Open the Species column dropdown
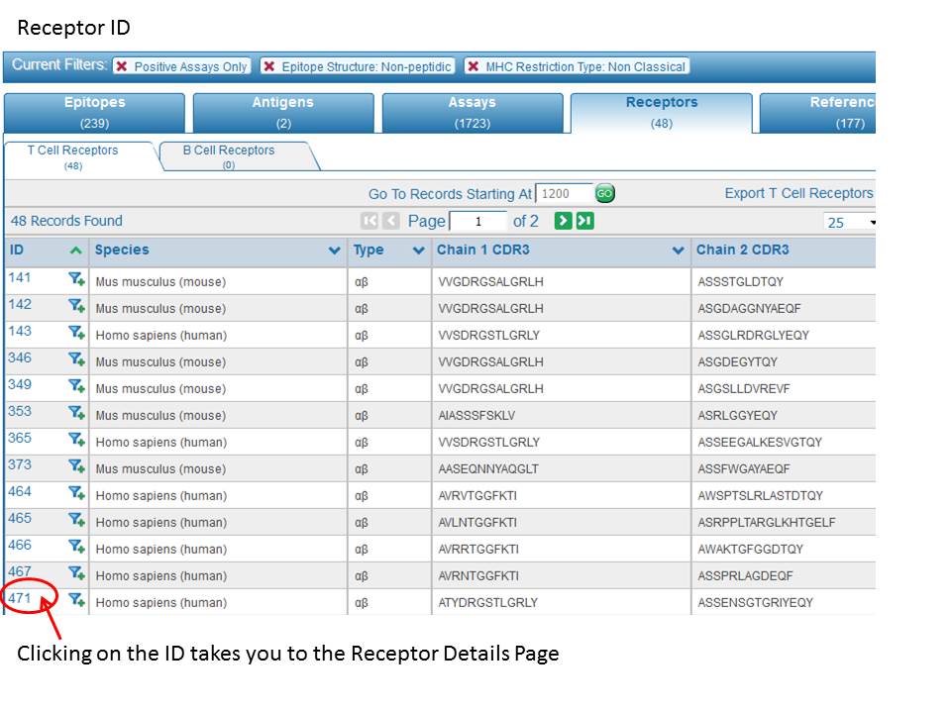The image size is (951, 713). pos(334,251)
